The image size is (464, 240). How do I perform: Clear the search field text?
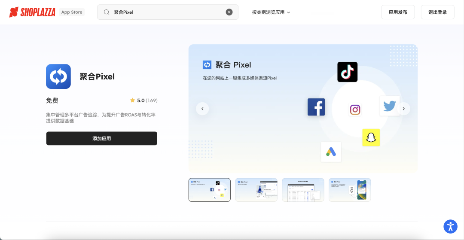229,12
